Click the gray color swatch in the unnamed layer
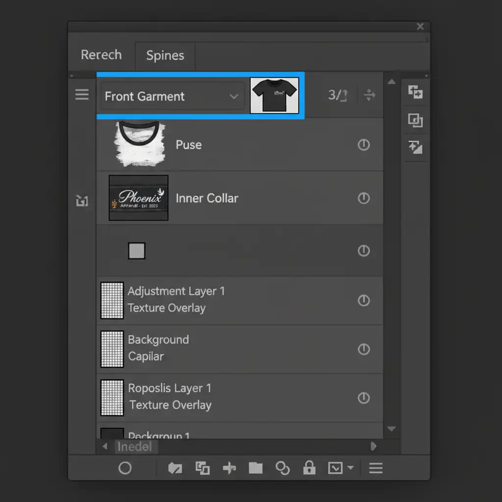 [x=137, y=251]
